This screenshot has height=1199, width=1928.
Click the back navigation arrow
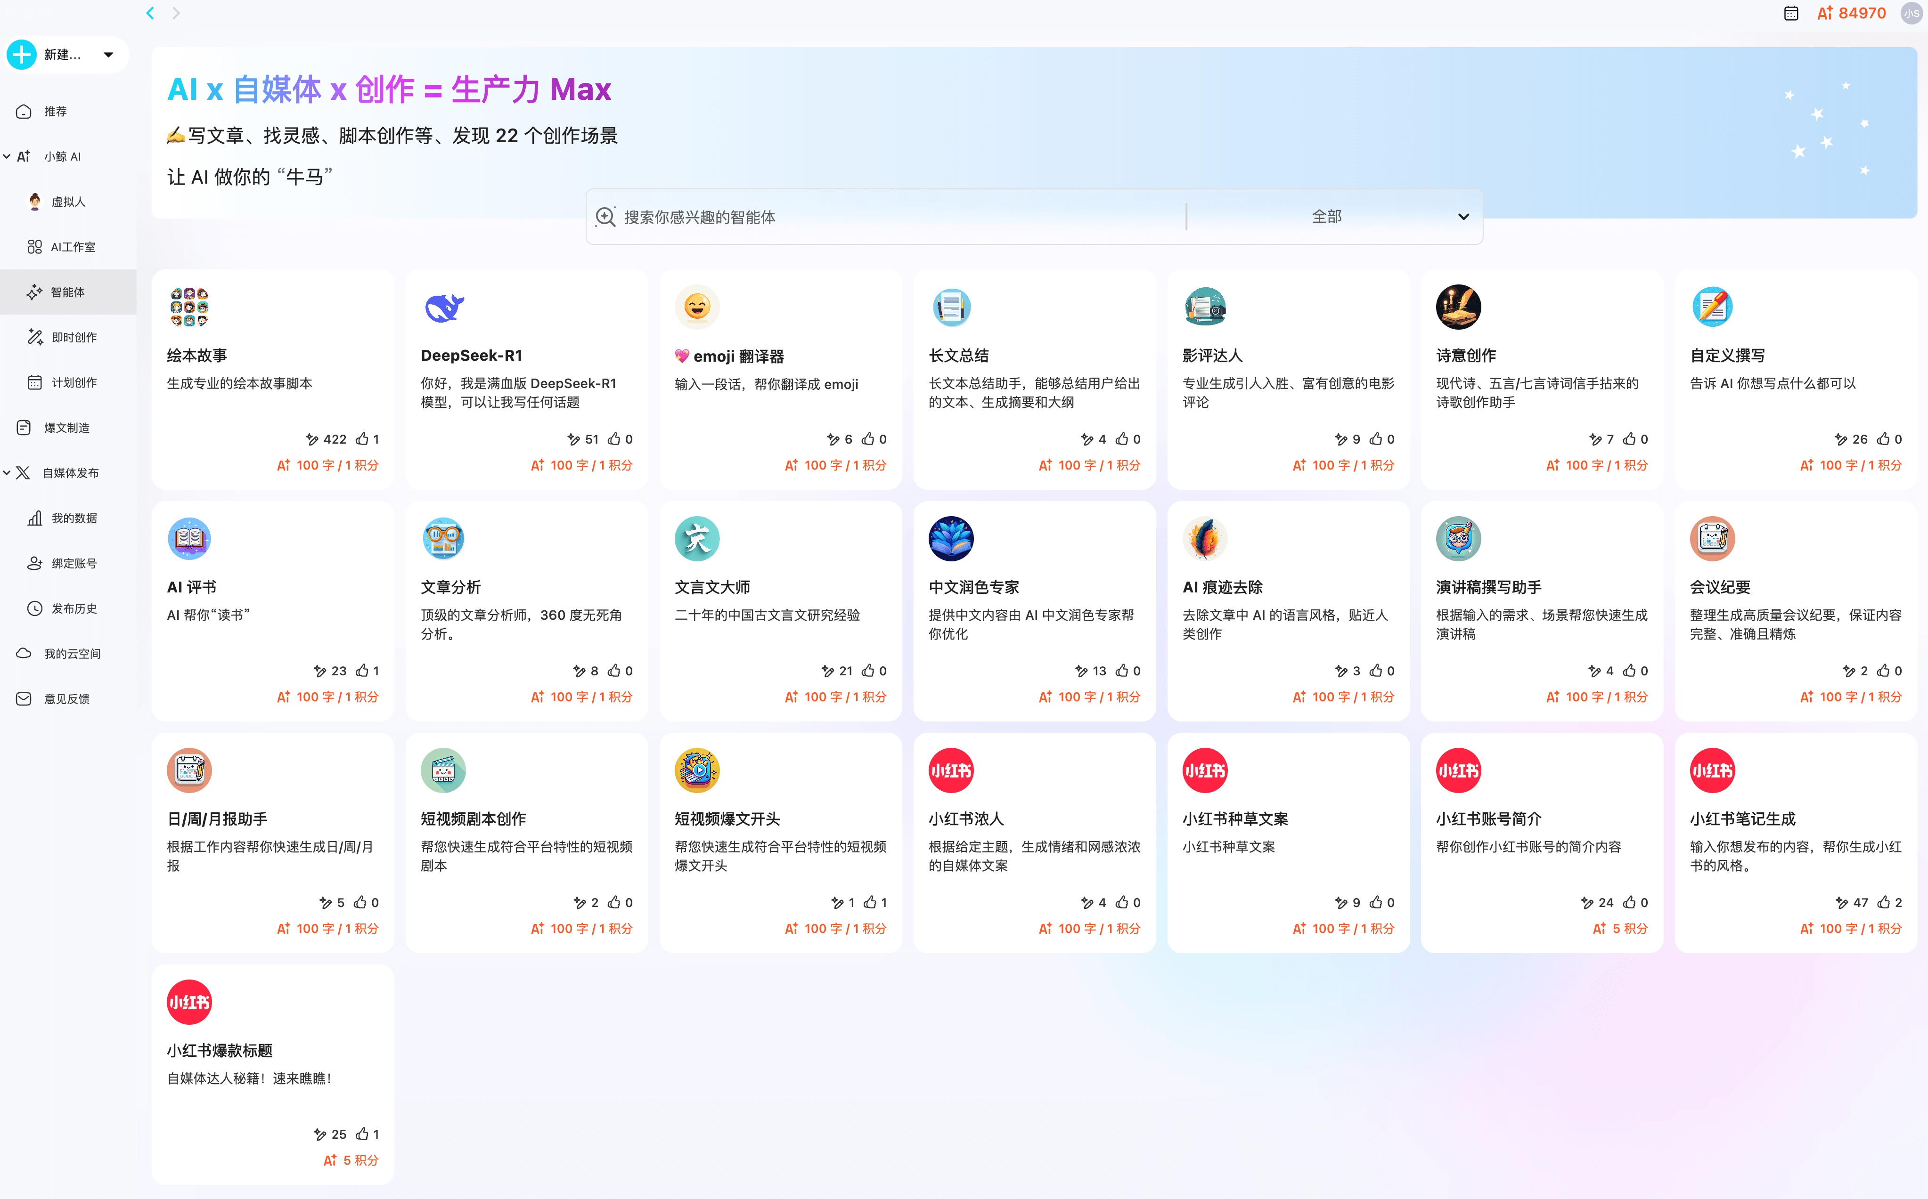click(150, 13)
